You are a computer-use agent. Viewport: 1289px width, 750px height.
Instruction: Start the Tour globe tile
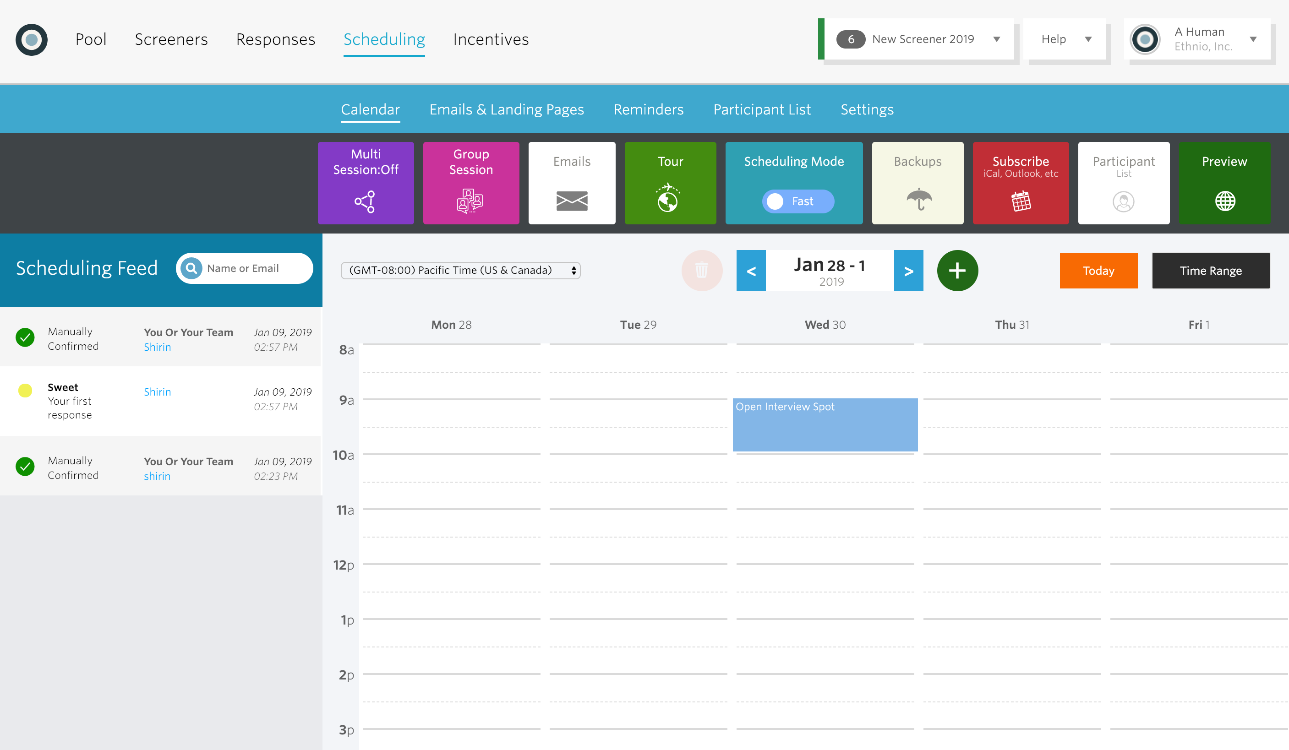click(670, 183)
